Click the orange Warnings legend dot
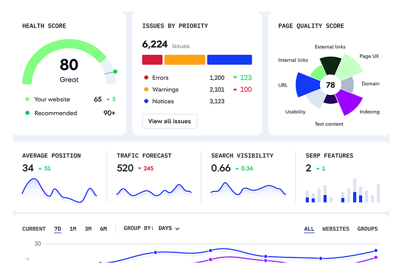403x274 pixels. click(146, 89)
